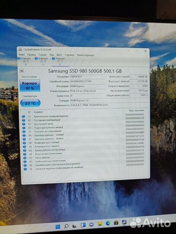The image size is (176, 234).
Task: Close the CrystalDiskInfo window
Action: pyautogui.click(x=145, y=51)
